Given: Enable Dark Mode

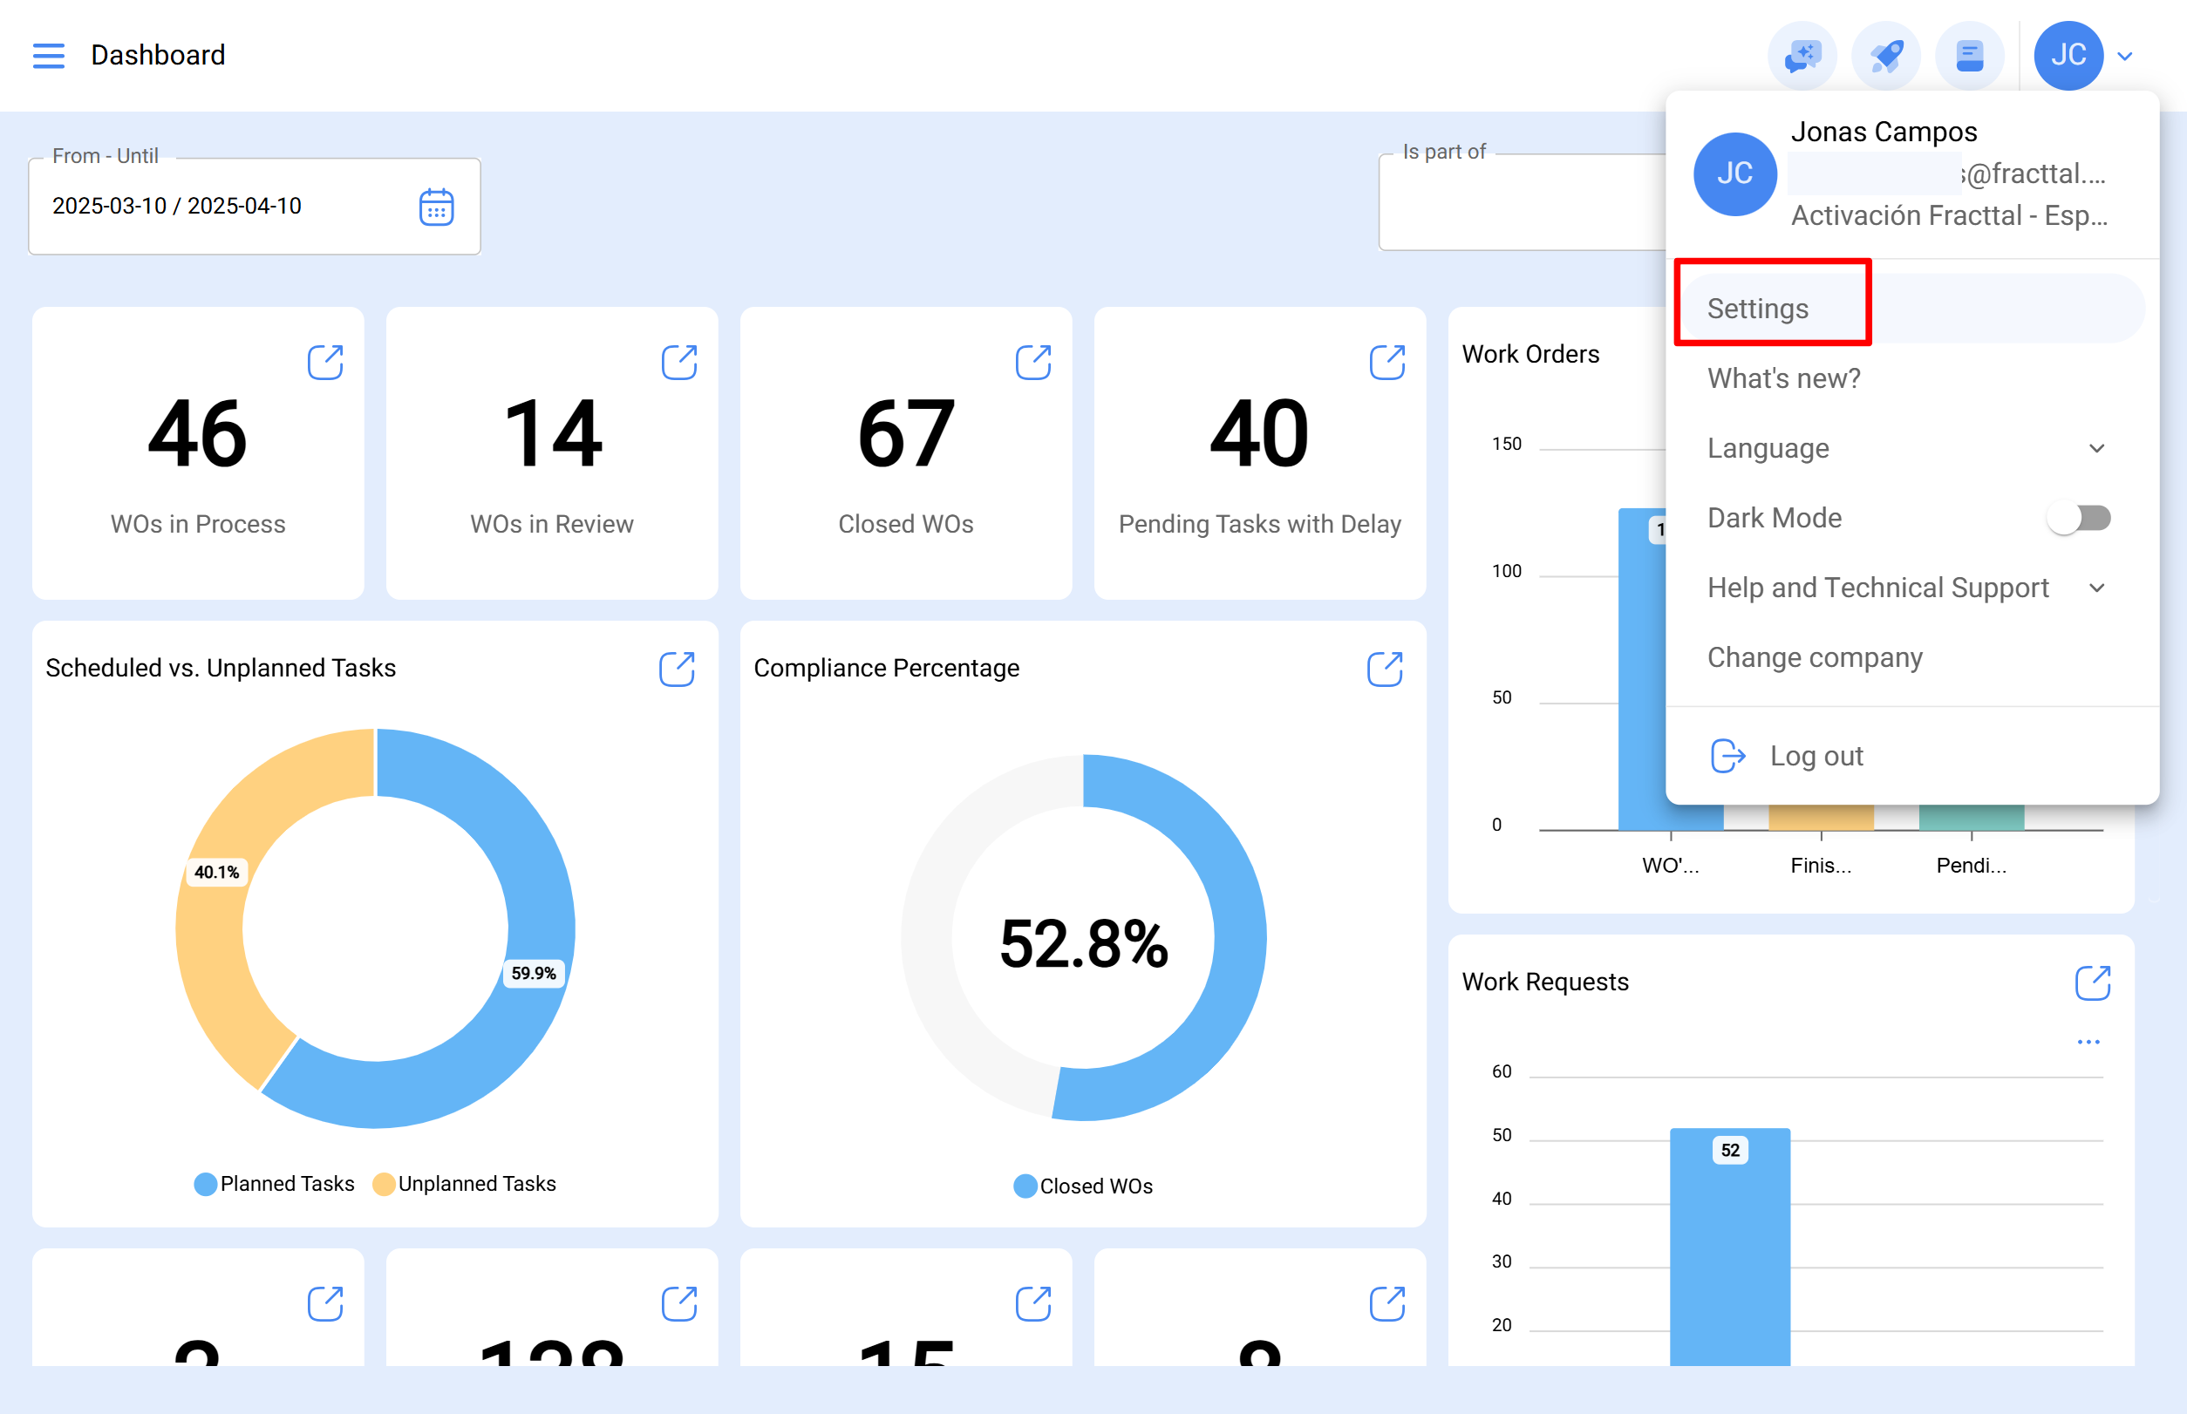Looking at the screenshot, I should tap(2079, 518).
